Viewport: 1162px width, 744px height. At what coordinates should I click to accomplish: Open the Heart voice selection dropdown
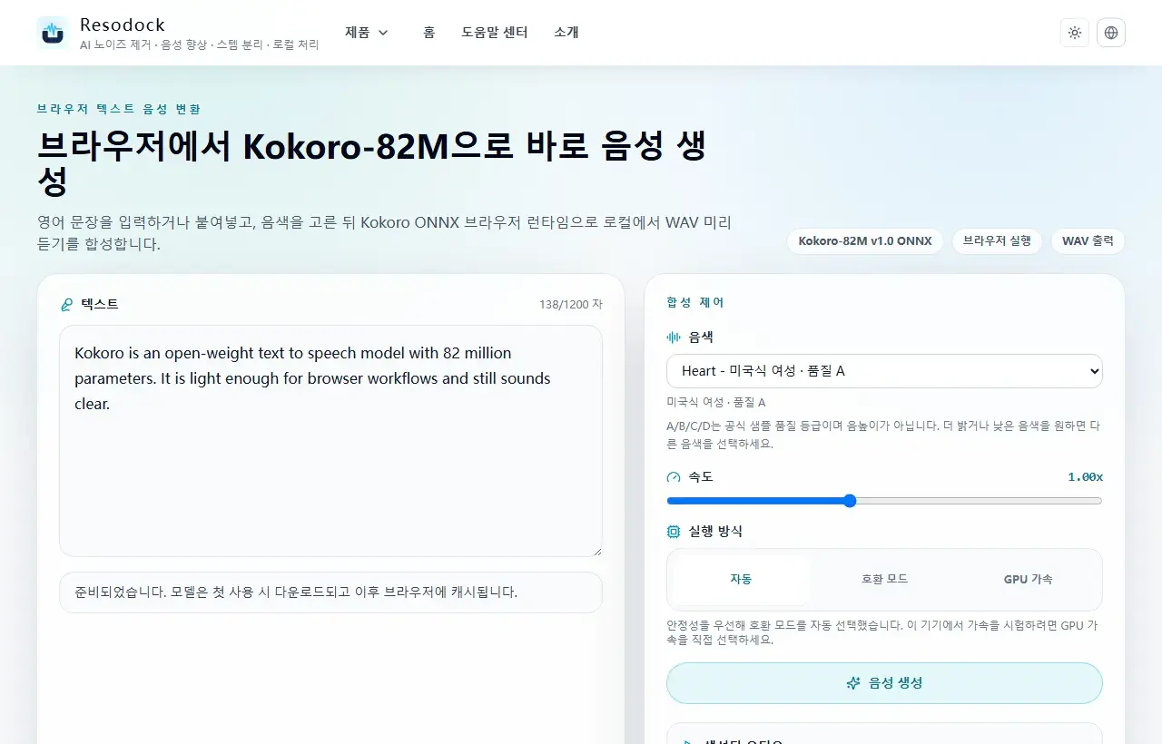coord(884,371)
